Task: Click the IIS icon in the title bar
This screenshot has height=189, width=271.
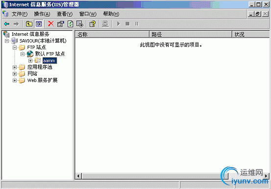Action: 5,4
